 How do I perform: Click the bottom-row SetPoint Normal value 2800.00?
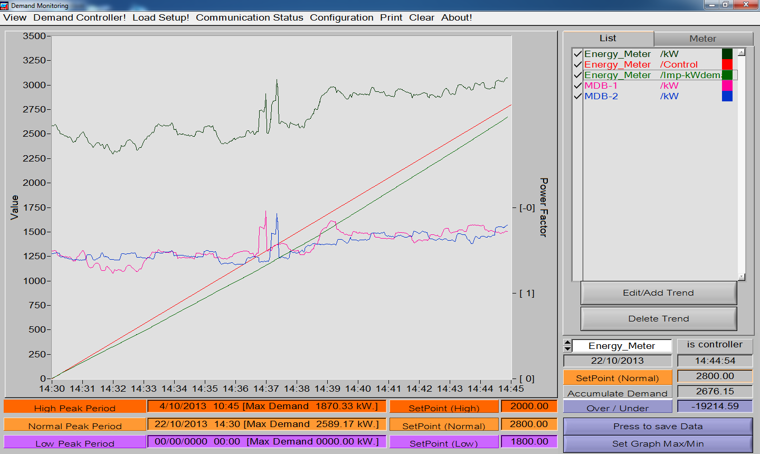(x=529, y=424)
